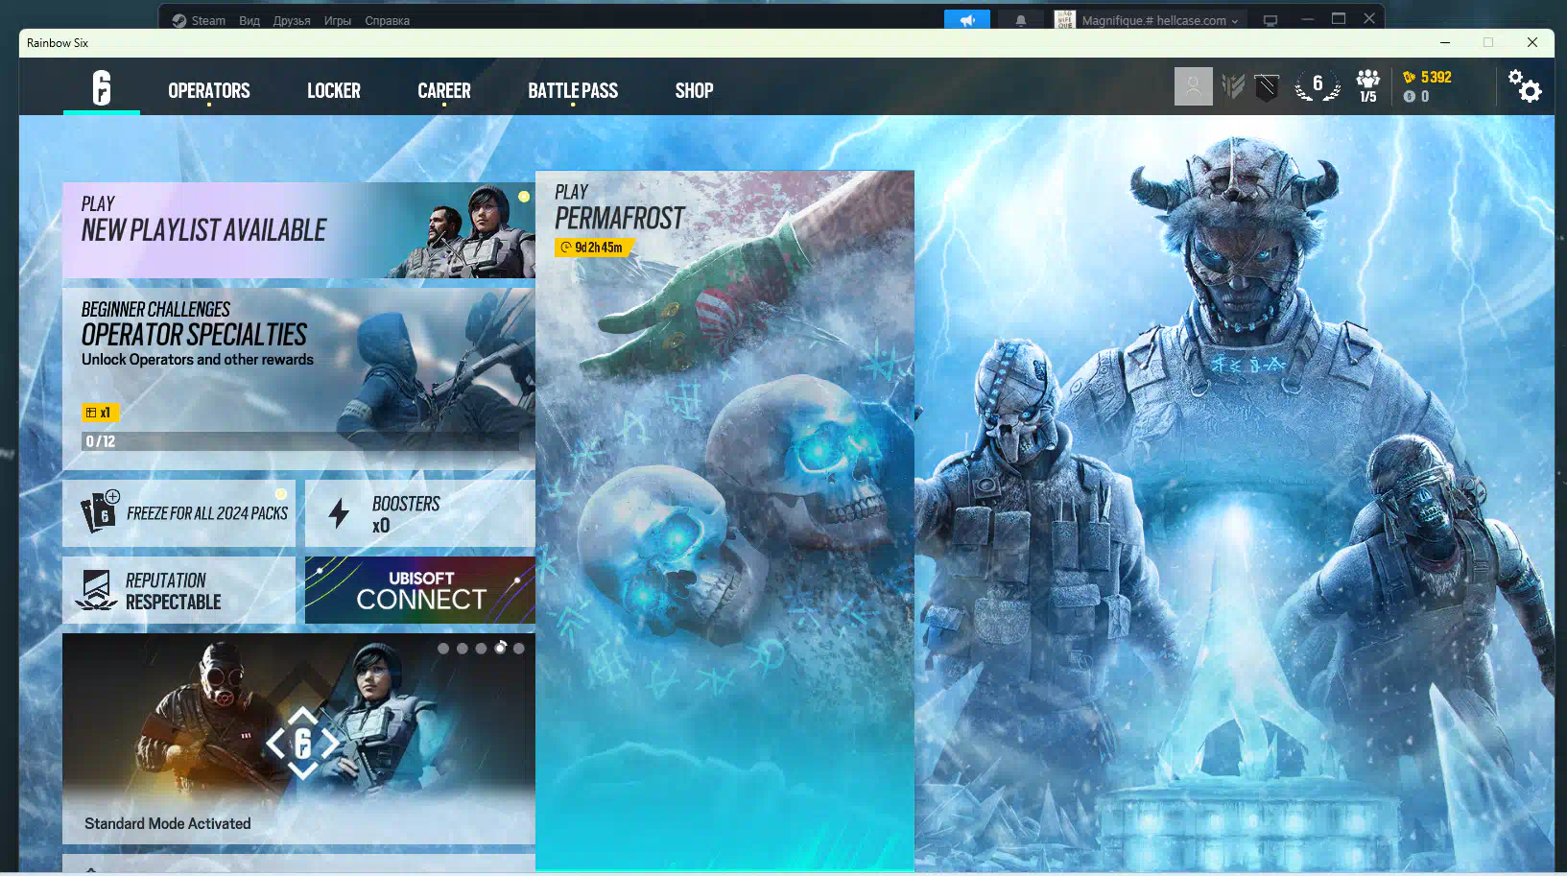Click the Steam announcements megaphone button

(967, 19)
